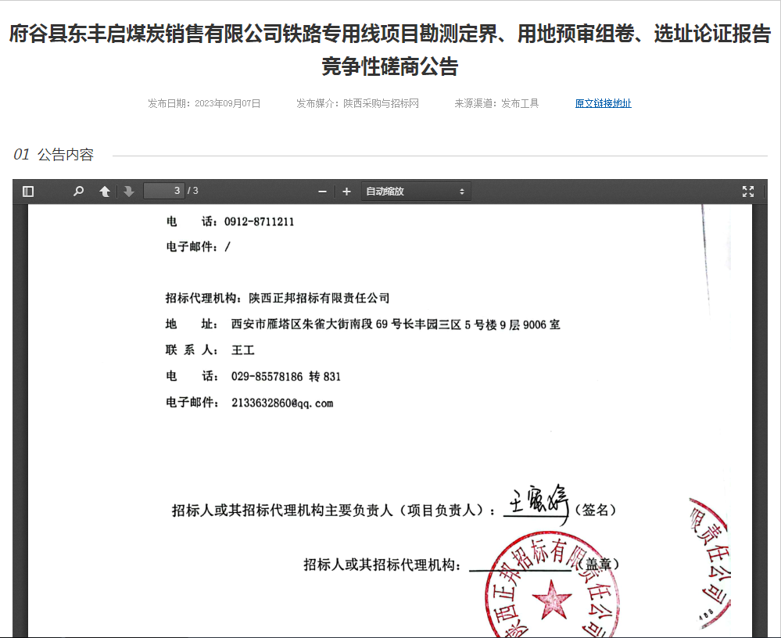Switch PDF viewer to fullscreen presentation mode
The width and height of the screenshot is (781, 638).
point(748,192)
